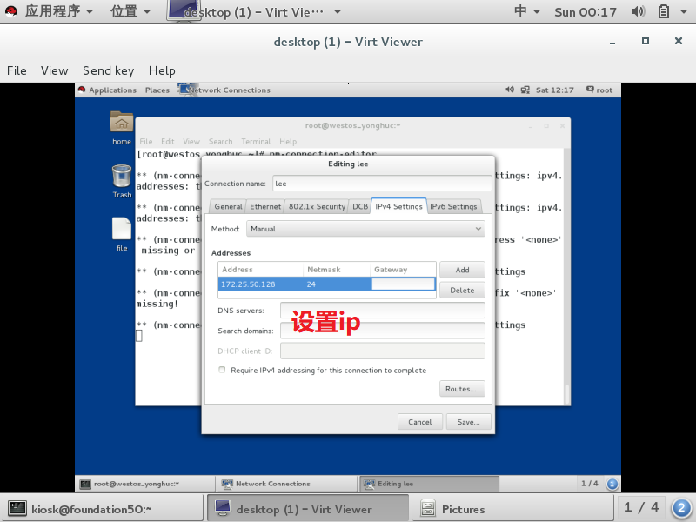Click the Gateway column header
The image size is (696, 522).
(x=403, y=270)
